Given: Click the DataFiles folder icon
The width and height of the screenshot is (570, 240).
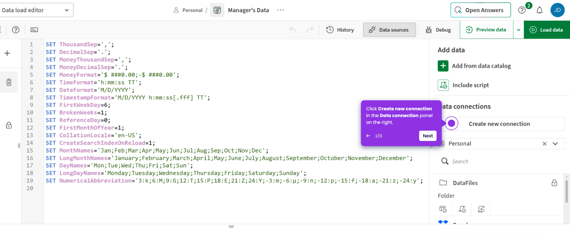Looking at the screenshot, I should coord(443,183).
